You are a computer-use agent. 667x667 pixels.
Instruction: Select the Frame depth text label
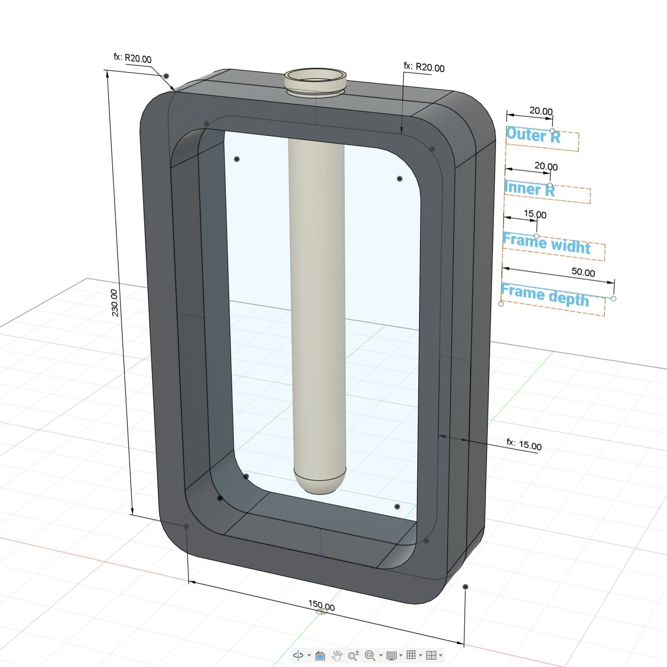(545, 295)
